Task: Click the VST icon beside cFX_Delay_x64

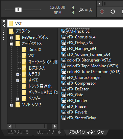Action: pos(64,43)
